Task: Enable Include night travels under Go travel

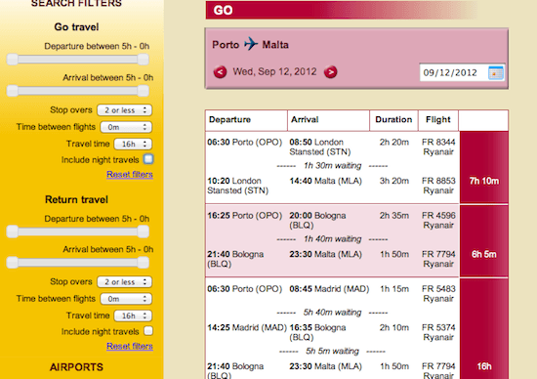Action: (x=148, y=159)
